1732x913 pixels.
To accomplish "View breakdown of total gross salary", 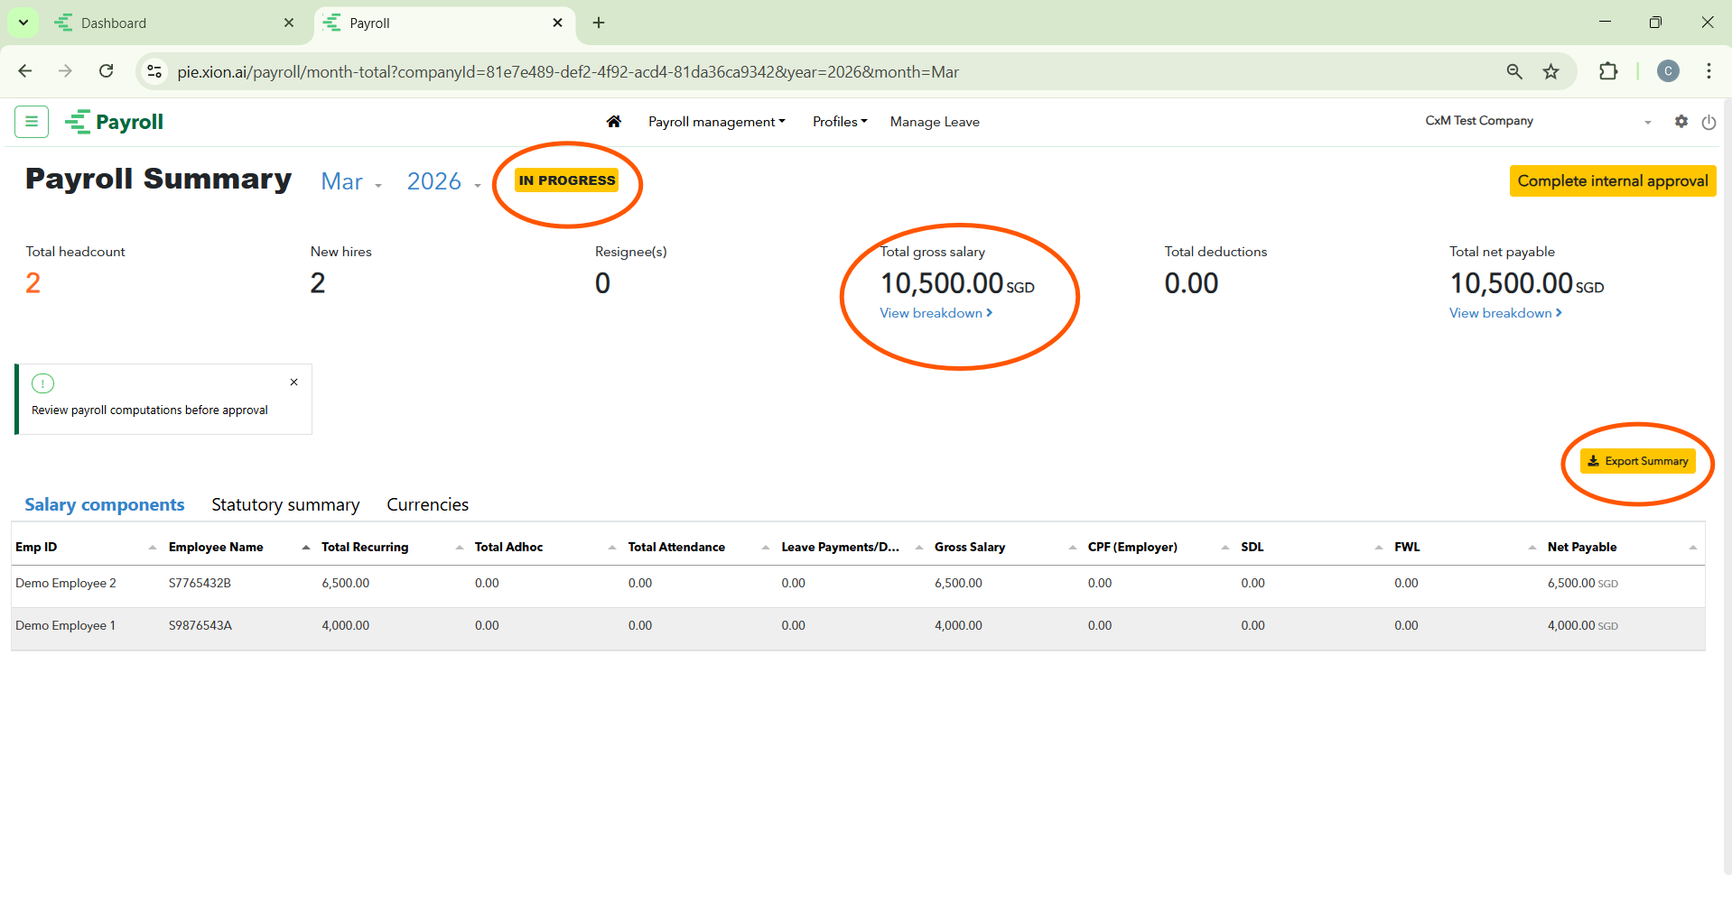I will [936, 313].
